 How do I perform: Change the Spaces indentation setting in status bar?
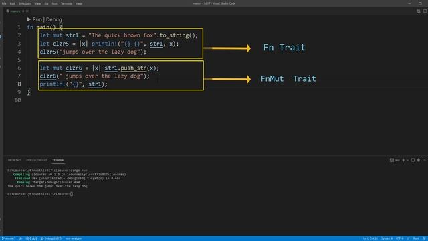point(387,238)
